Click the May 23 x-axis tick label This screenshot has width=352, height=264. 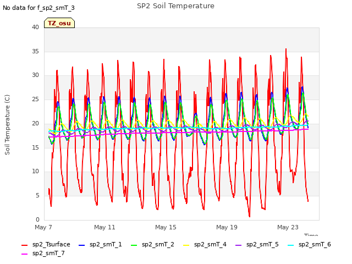coord(288,227)
